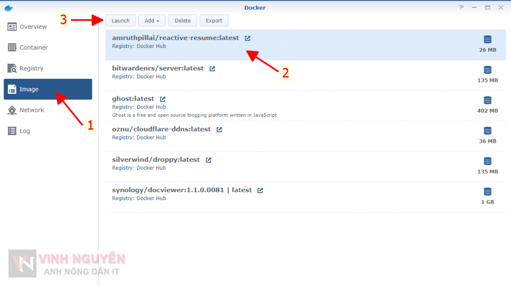View the Log section
Screen dimensions: 511x286
tap(24, 131)
